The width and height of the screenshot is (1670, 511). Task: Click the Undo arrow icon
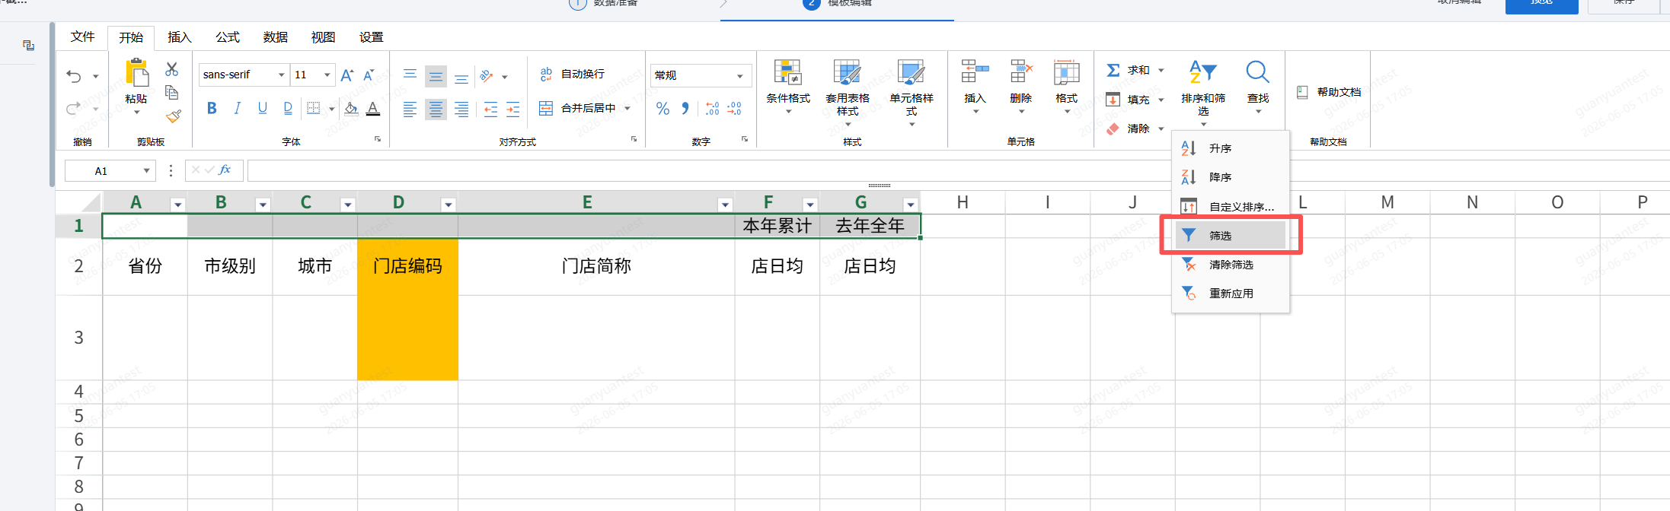click(74, 76)
